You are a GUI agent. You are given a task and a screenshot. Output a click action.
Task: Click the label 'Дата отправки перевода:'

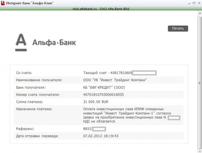(x=37, y=136)
